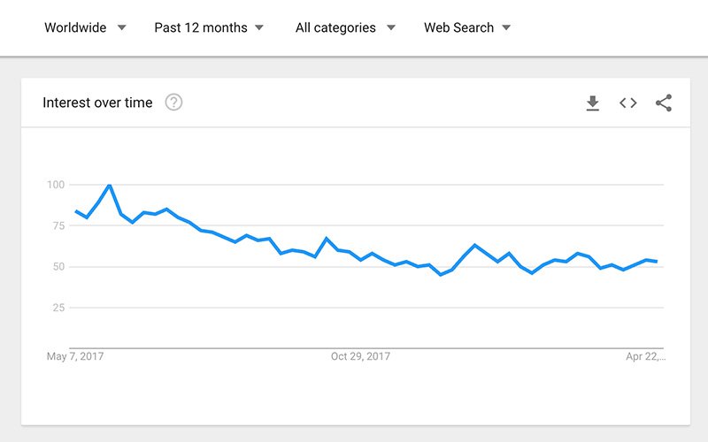
Task: Click the 75 y-axis label
Action: tap(58, 225)
